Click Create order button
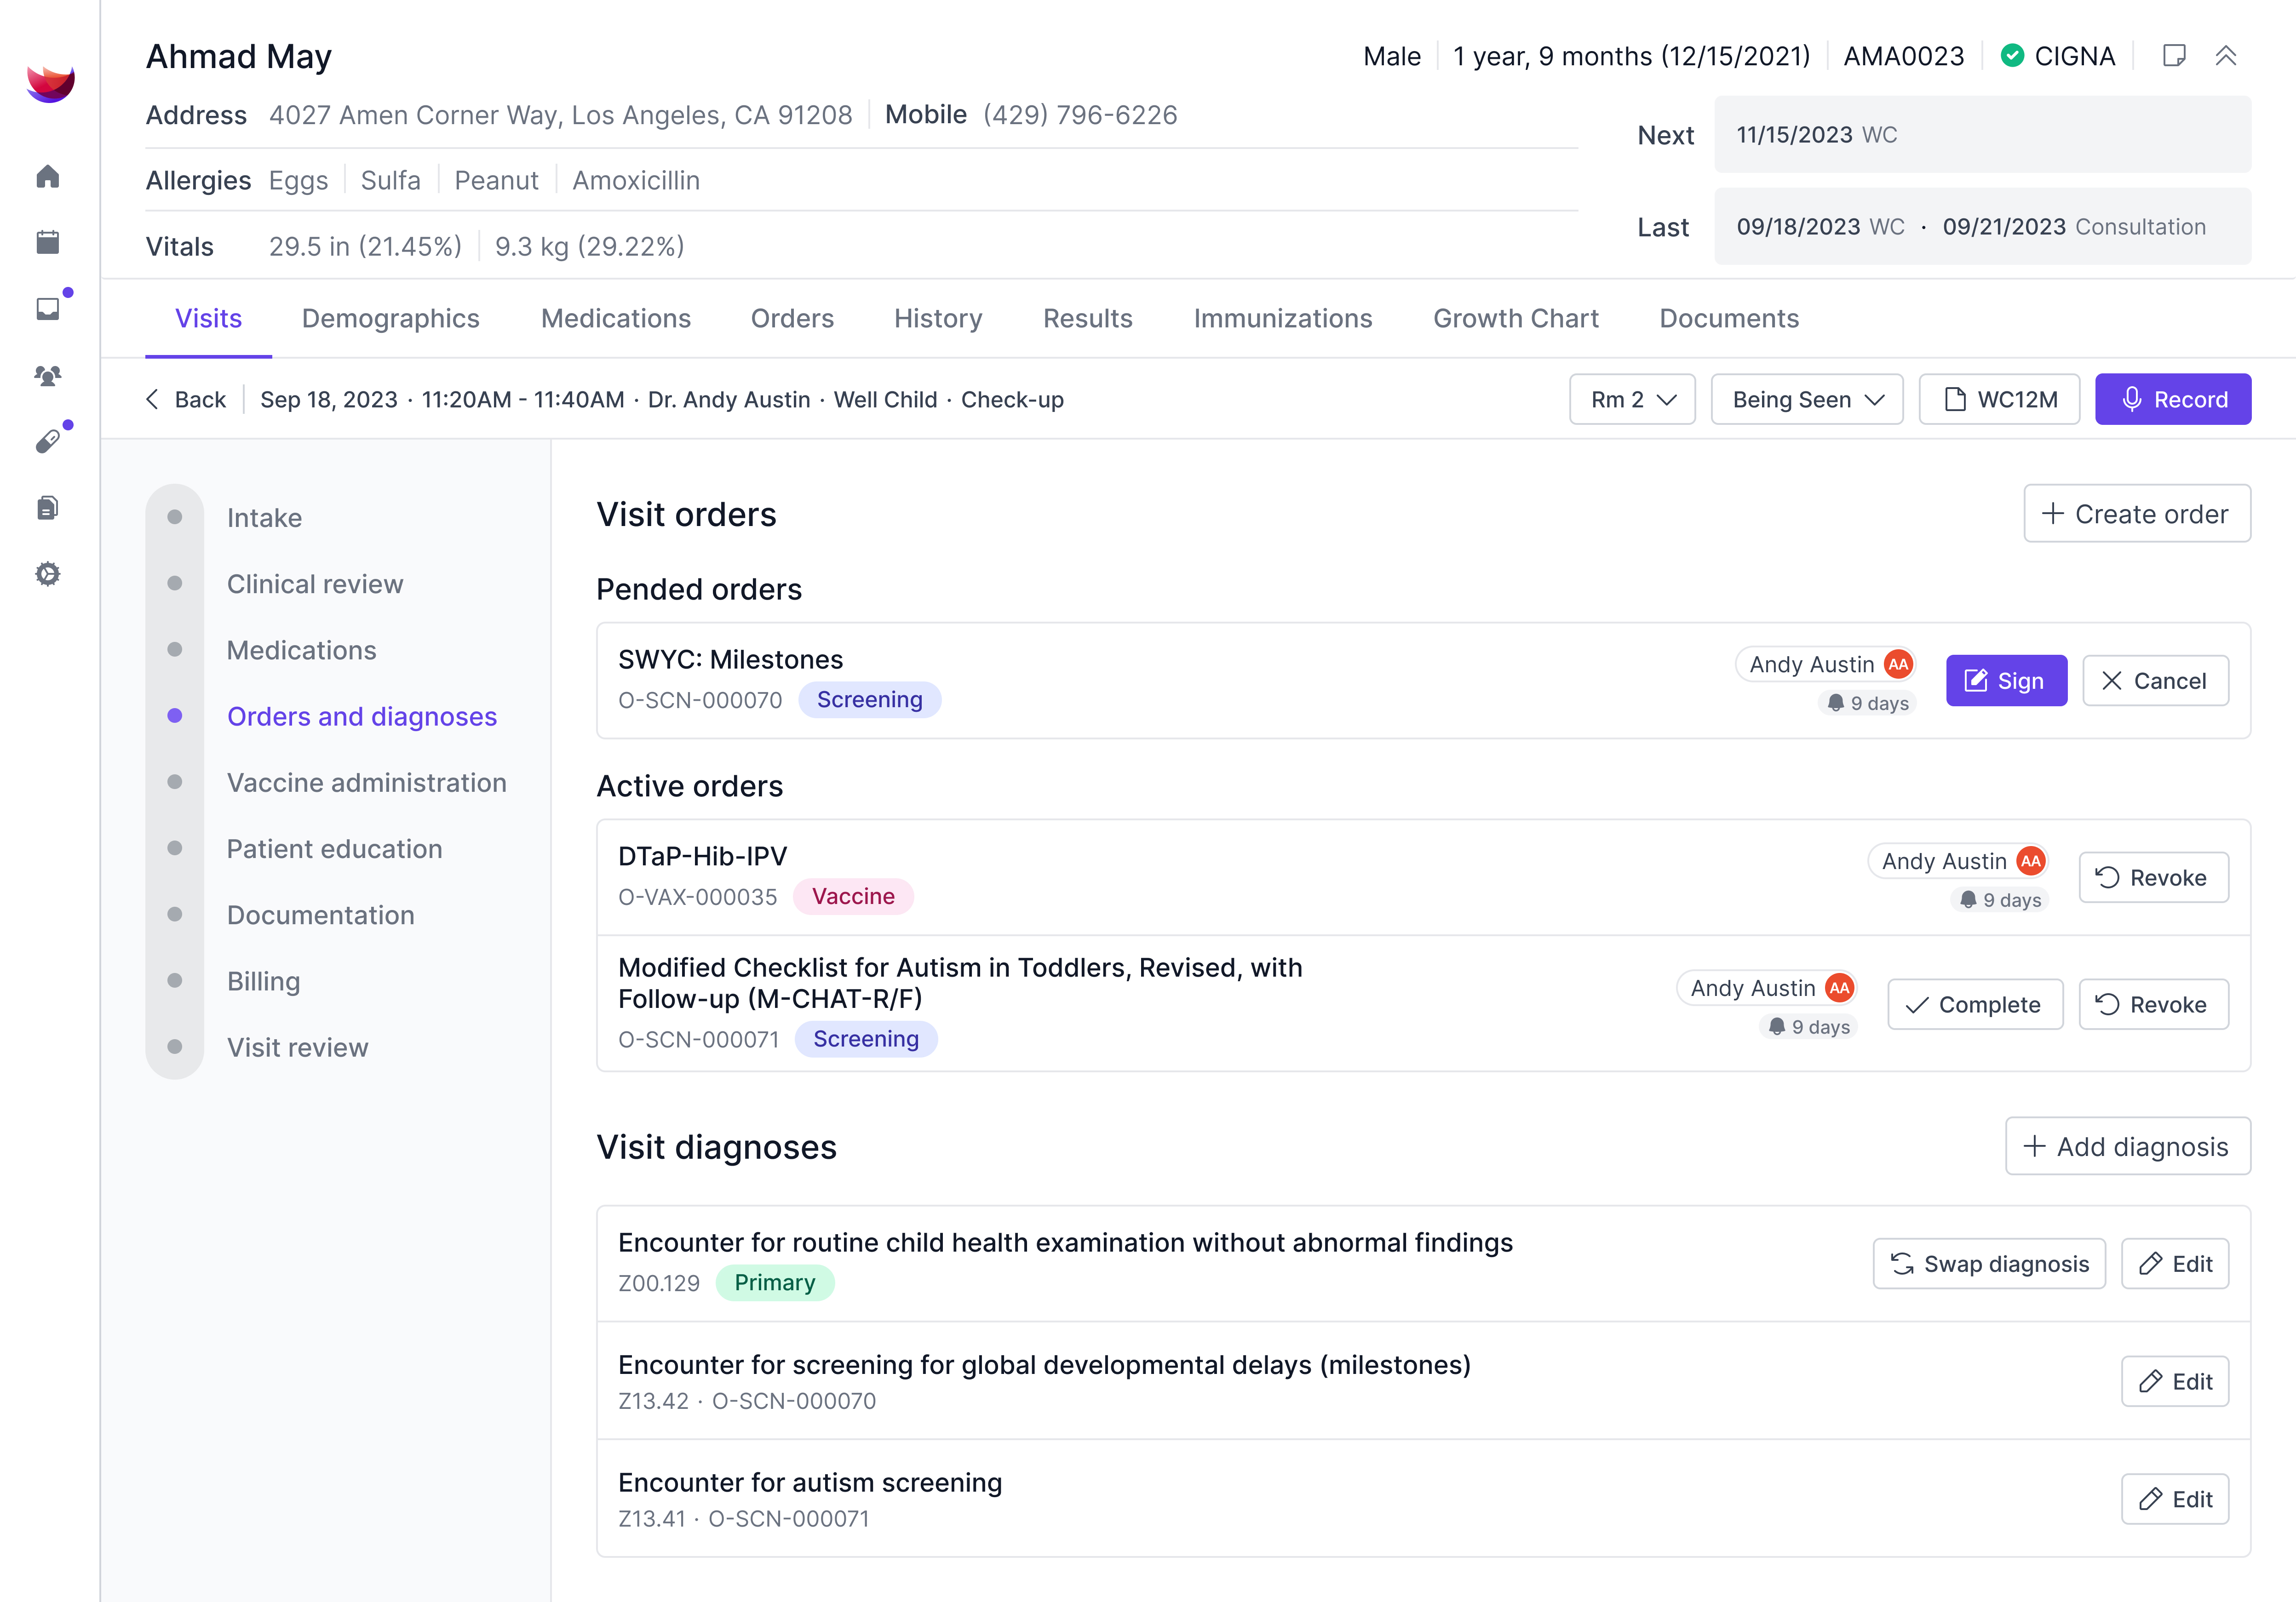2296x1602 pixels. [x=2136, y=514]
